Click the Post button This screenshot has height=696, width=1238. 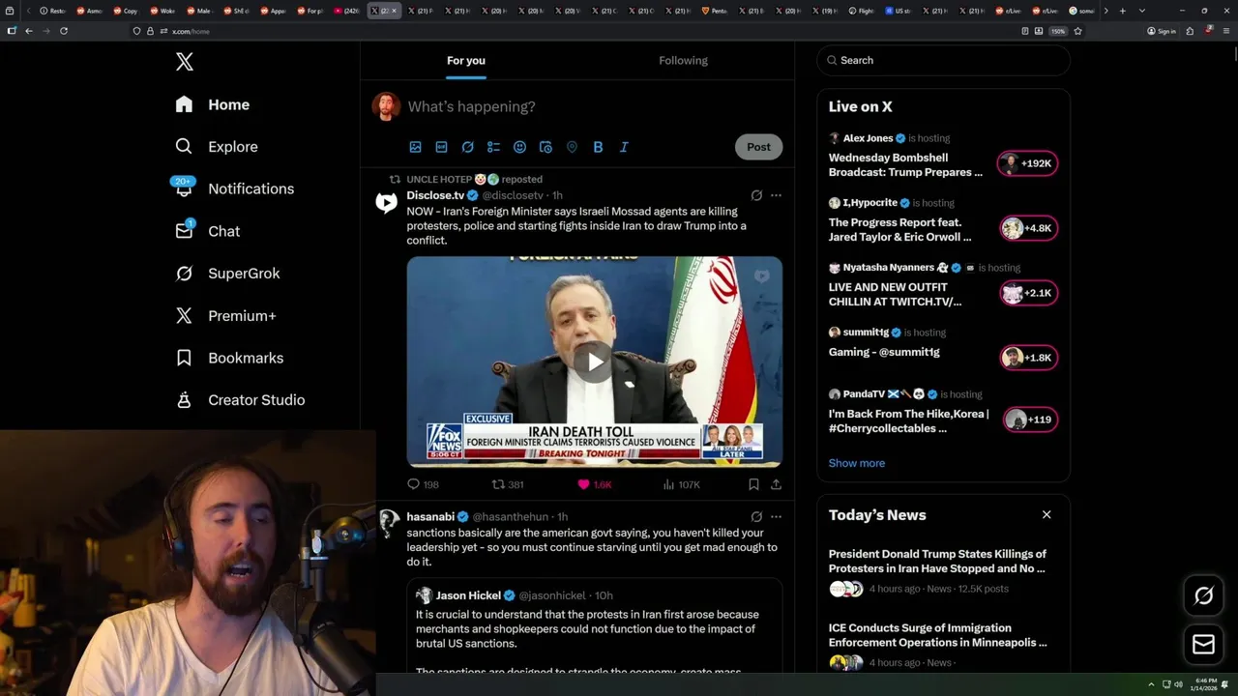coord(758,147)
